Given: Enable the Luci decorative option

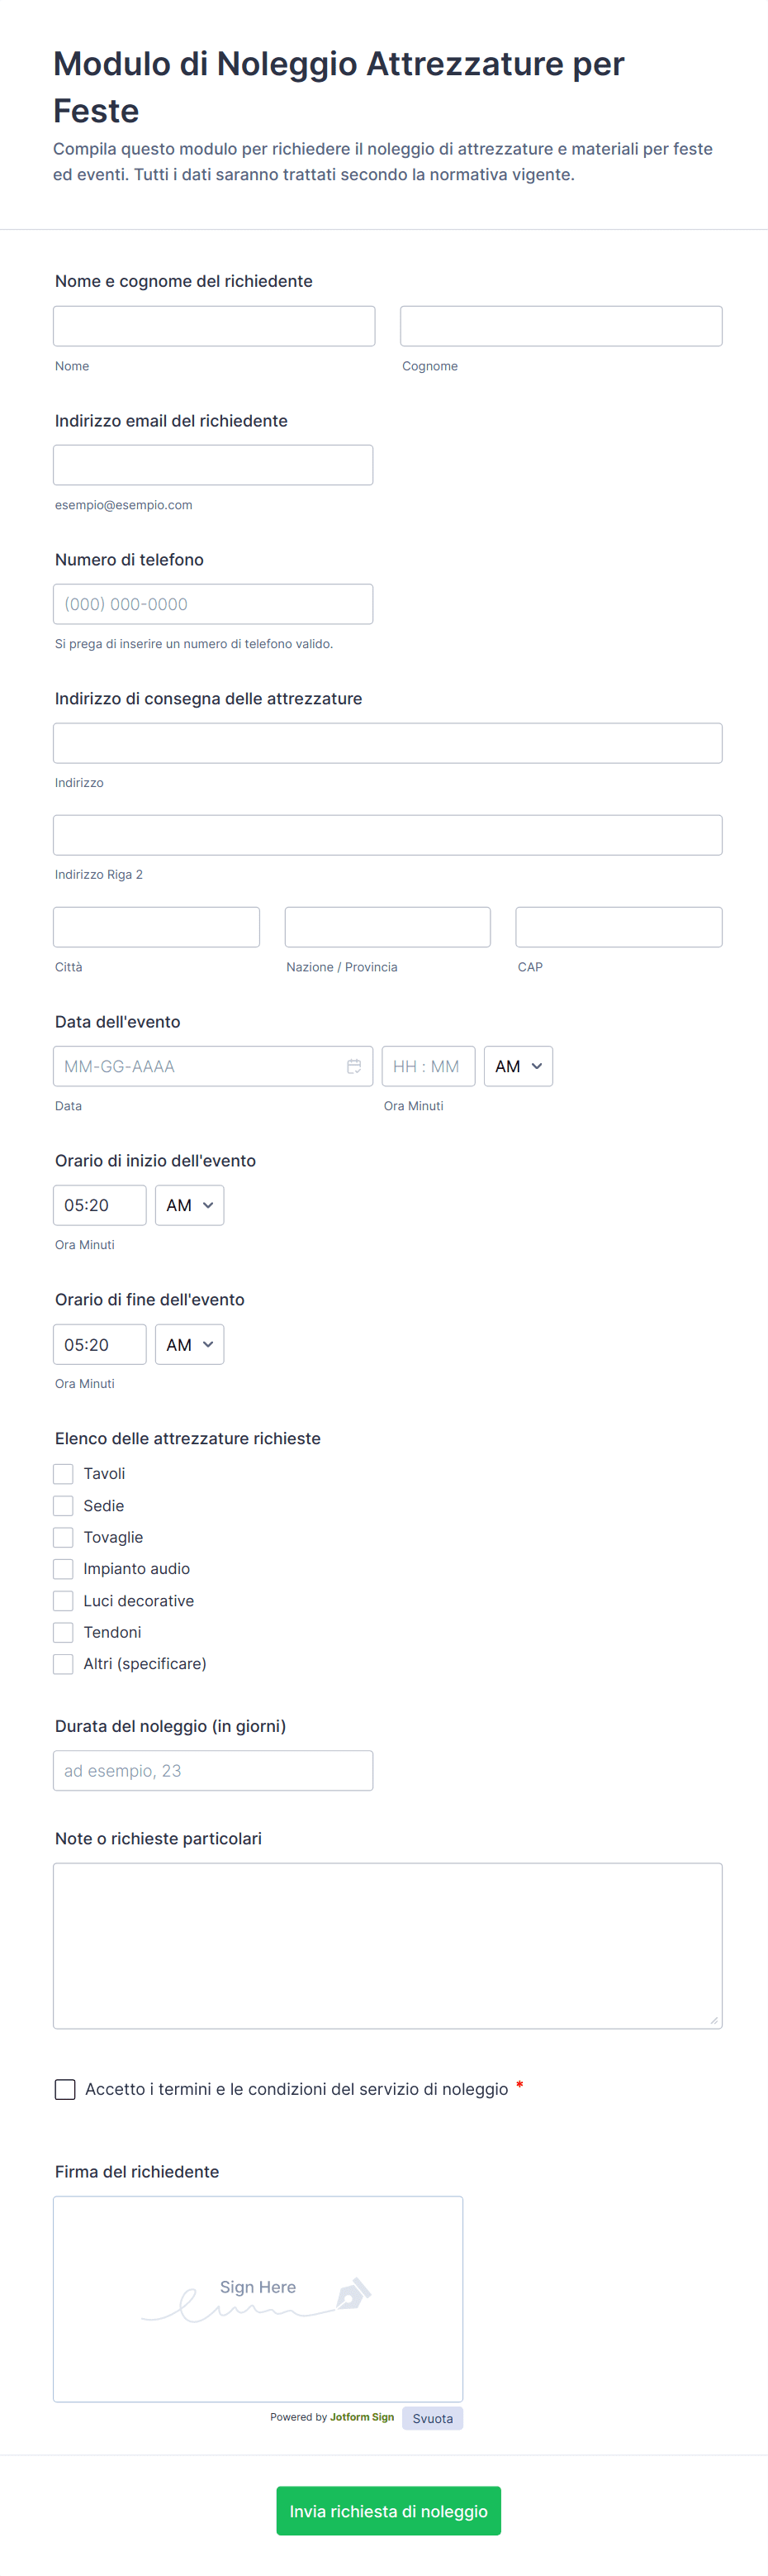Looking at the screenshot, I should coord(63,1600).
